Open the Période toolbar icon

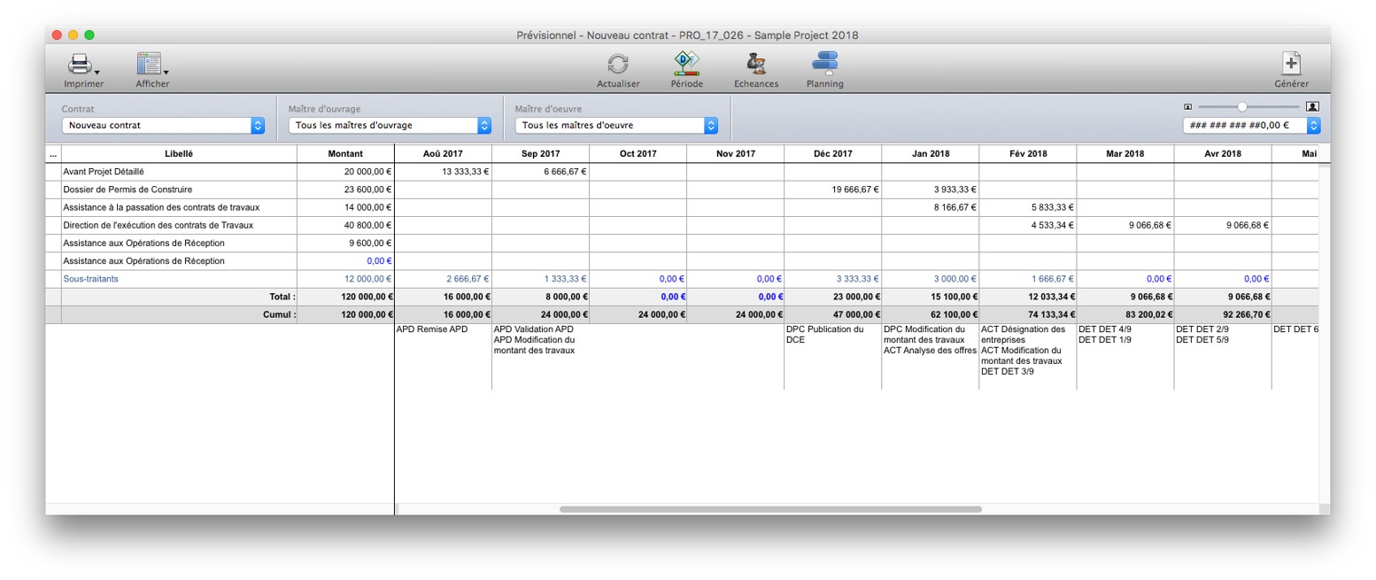pyautogui.click(x=686, y=63)
